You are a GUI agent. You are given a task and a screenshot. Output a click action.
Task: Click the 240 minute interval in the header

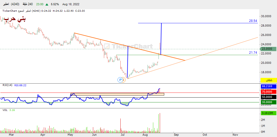30,4
